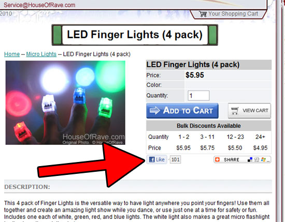This screenshot has height=222, width=285.
Task: Add the finger lights to cart
Action: pos(182,111)
